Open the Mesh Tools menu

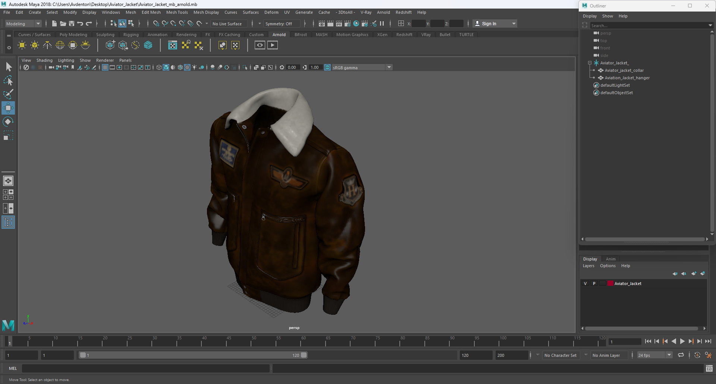click(177, 12)
